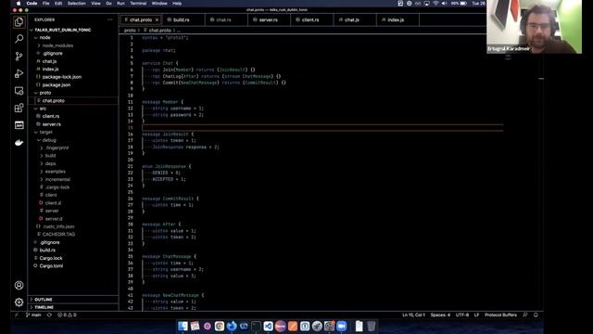Image resolution: width=593 pixels, height=334 pixels.
Task: Open the Manage settings gear
Action: click(19, 302)
